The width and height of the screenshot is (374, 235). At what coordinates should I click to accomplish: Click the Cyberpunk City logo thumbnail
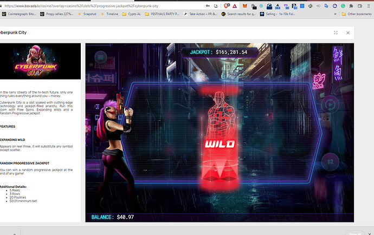(x=40, y=61)
